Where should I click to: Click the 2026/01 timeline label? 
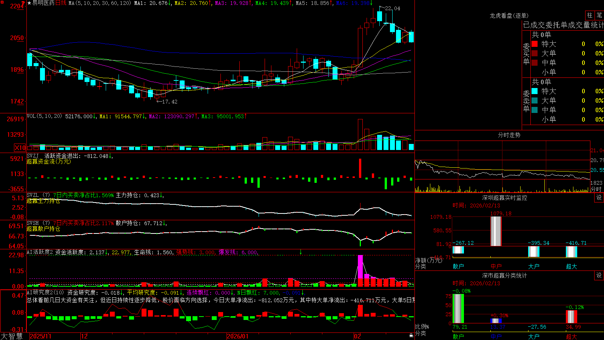pos(238,336)
